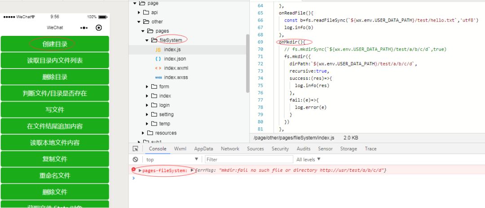The image size is (485, 208).
Task: Expand the index folder arrow
Action: (147, 96)
